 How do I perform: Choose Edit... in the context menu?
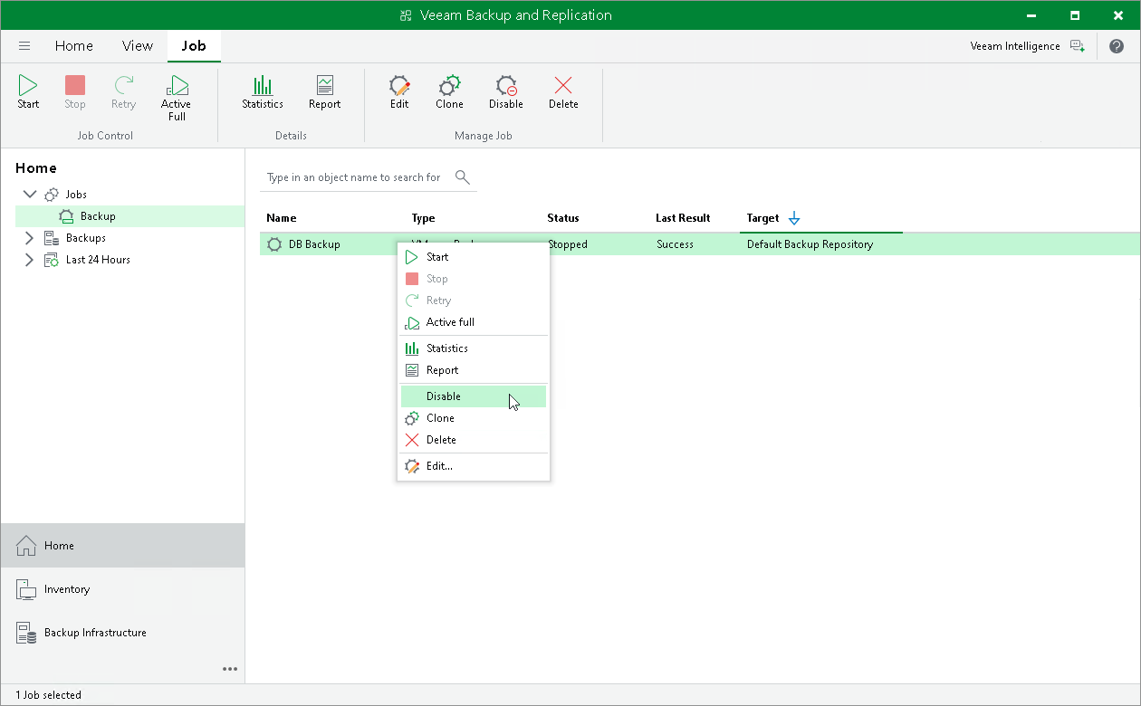point(474,466)
